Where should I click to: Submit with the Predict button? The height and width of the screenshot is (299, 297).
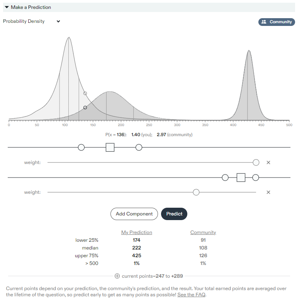(x=174, y=214)
